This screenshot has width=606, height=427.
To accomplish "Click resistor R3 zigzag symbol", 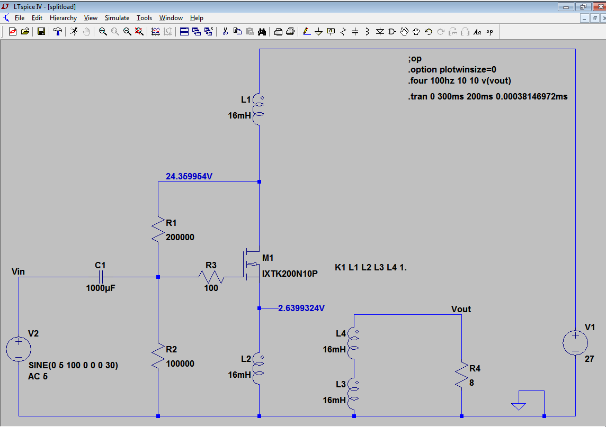I will 211,277.
